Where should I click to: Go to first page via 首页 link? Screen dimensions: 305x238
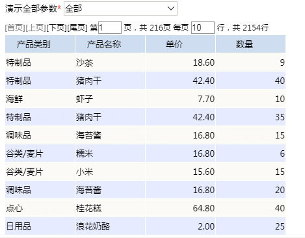coord(15,28)
